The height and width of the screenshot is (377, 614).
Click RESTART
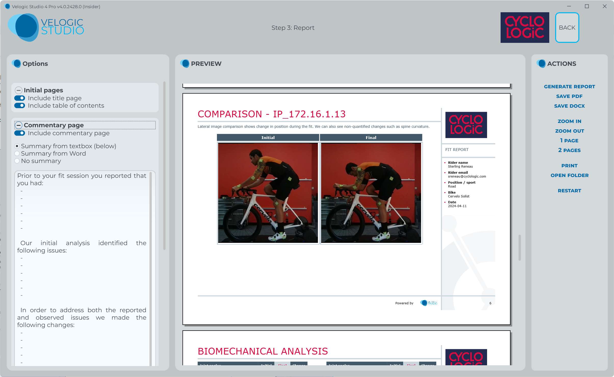point(569,191)
